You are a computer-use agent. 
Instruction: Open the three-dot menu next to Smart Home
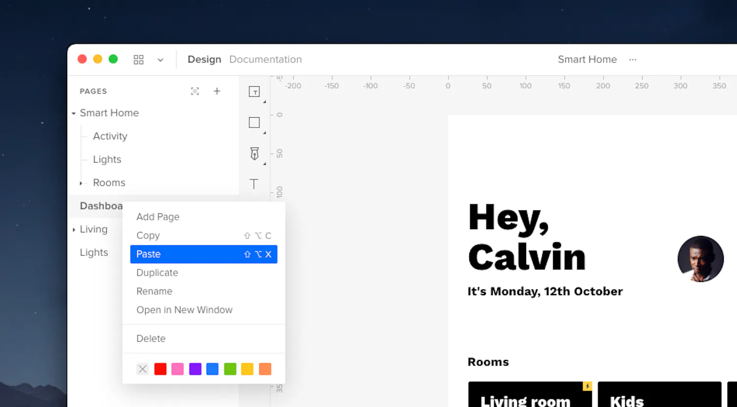pos(633,59)
